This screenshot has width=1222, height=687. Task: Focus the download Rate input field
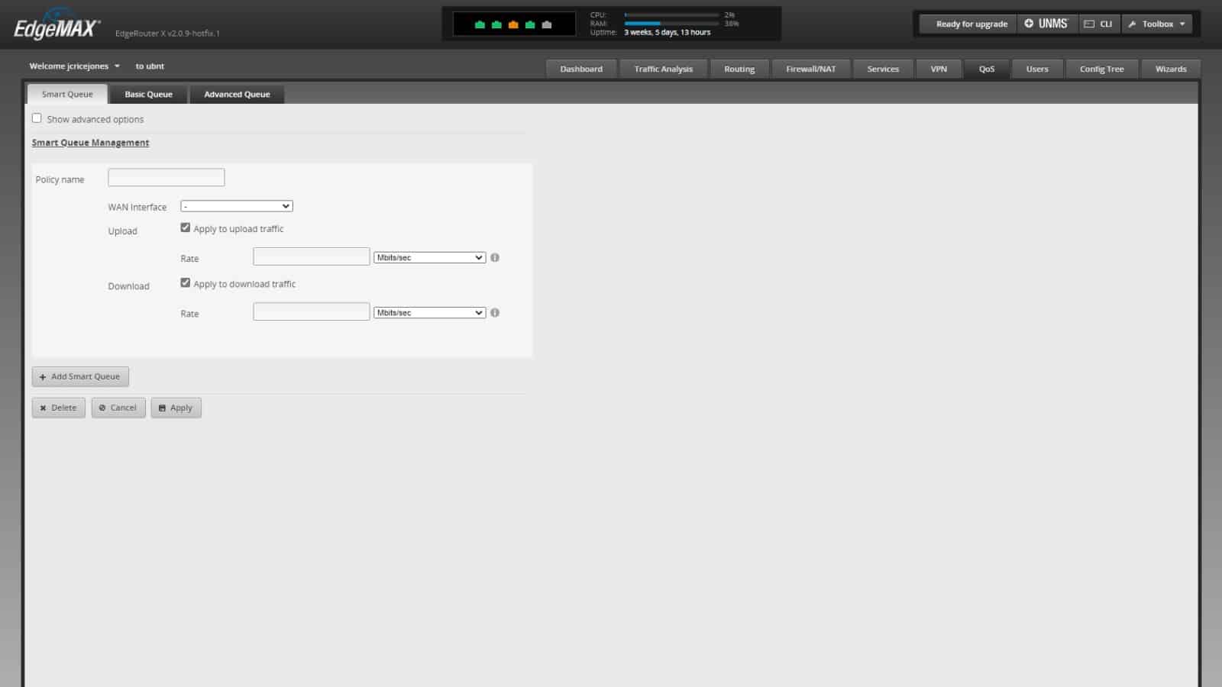pos(312,312)
